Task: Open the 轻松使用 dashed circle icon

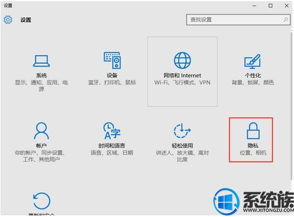Action: click(x=182, y=131)
